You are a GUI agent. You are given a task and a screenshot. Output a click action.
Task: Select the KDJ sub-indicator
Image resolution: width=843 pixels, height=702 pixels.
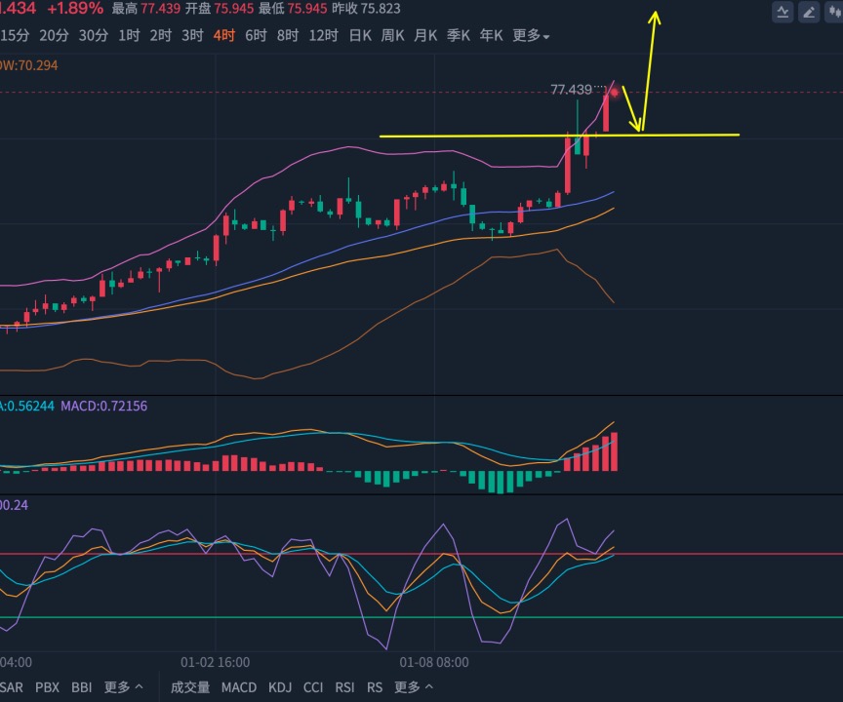pos(280,687)
